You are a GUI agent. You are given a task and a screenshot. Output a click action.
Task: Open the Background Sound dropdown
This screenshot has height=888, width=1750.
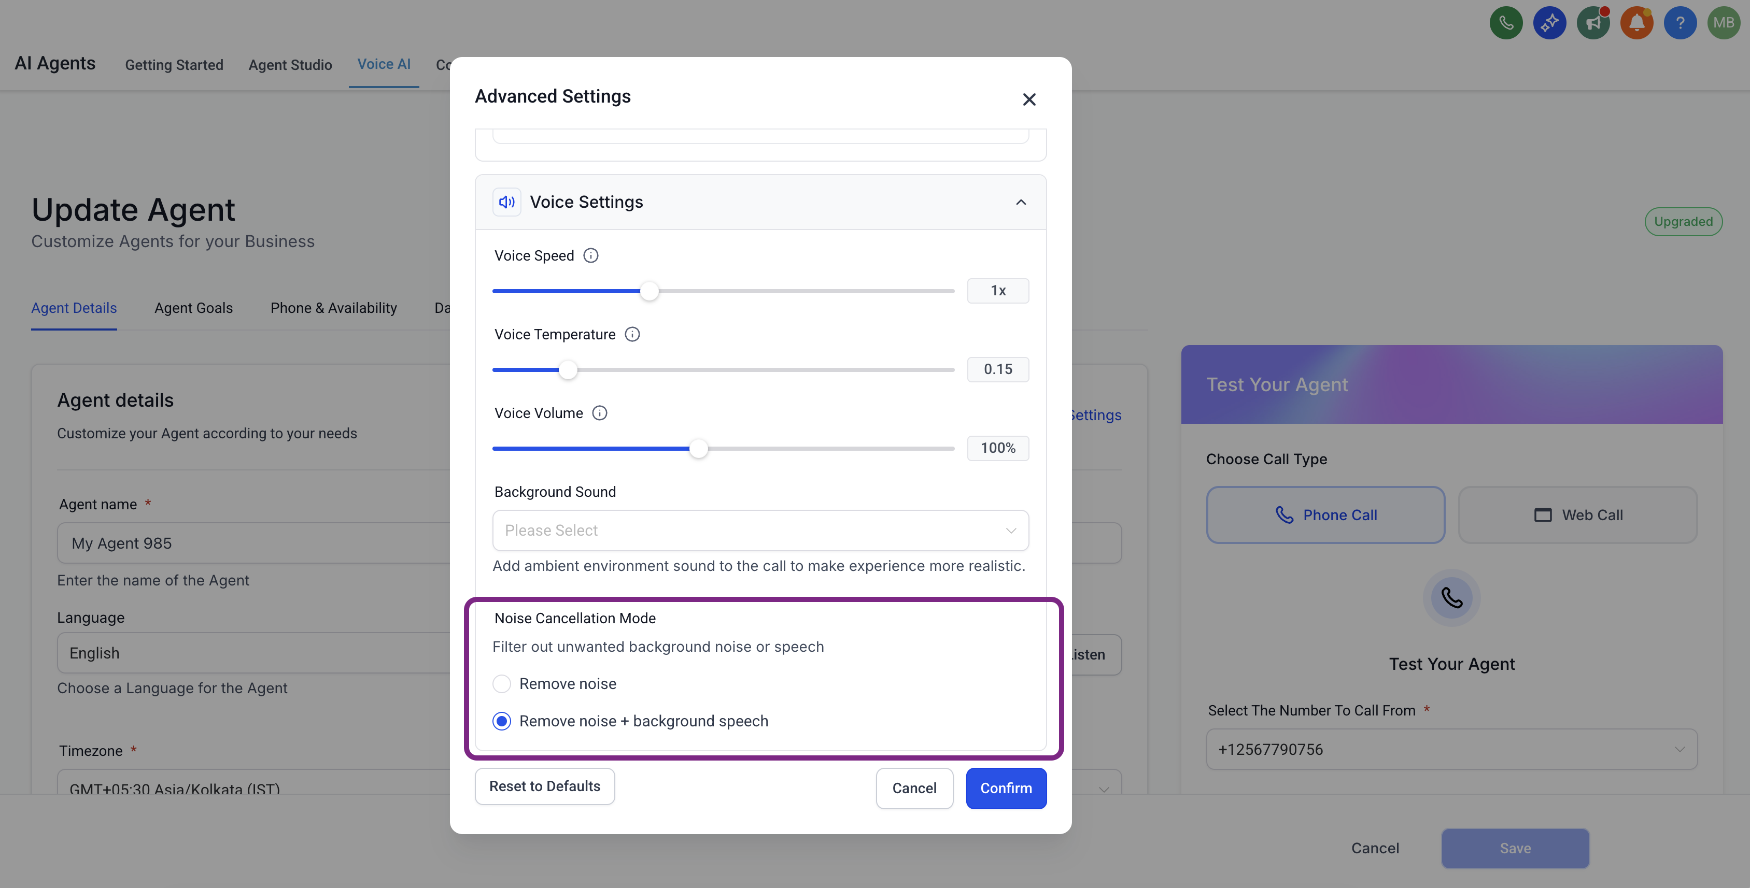tap(760, 530)
